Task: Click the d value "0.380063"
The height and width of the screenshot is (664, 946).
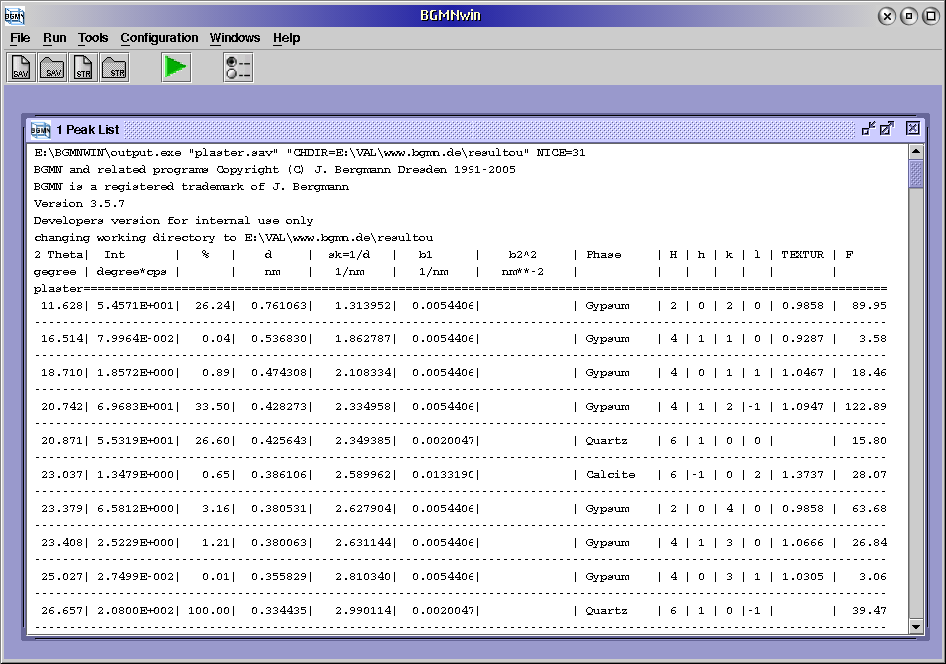Action: (279, 543)
